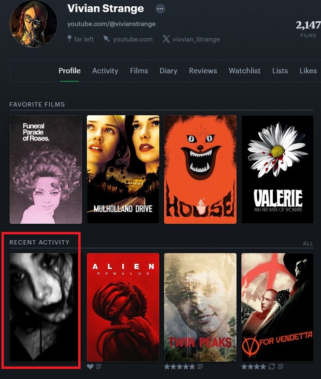Open the three-dot menu beside Vivian Strange
321x379 pixels.
[160, 9]
